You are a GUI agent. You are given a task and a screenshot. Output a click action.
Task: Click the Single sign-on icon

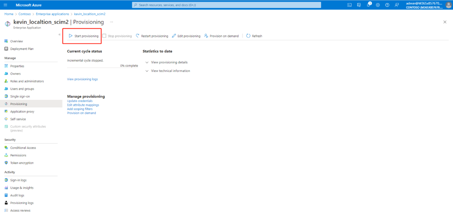pos(6,96)
